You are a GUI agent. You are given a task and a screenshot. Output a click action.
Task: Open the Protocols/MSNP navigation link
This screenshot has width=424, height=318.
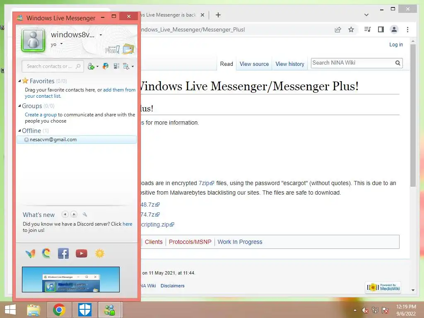[x=190, y=242]
